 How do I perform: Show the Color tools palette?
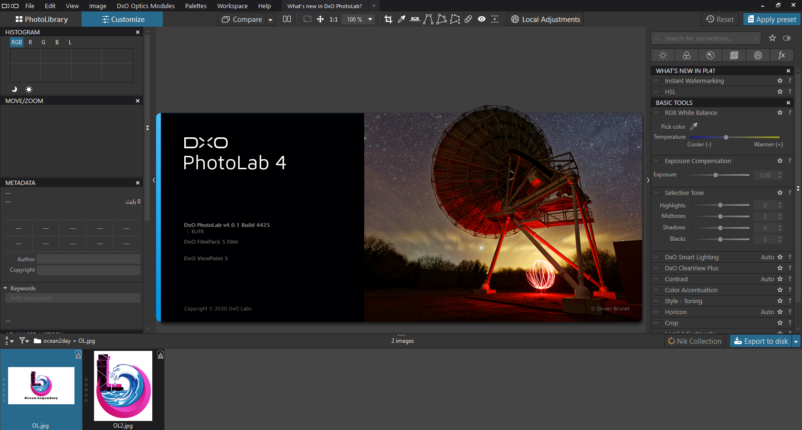(686, 55)
